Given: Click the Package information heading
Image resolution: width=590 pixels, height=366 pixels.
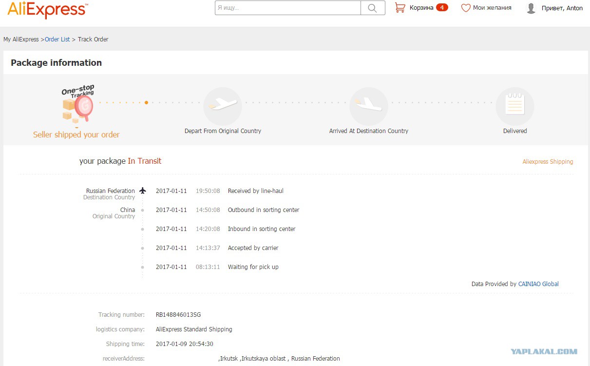Looking at the screenshot, I should tap(56, 63).
